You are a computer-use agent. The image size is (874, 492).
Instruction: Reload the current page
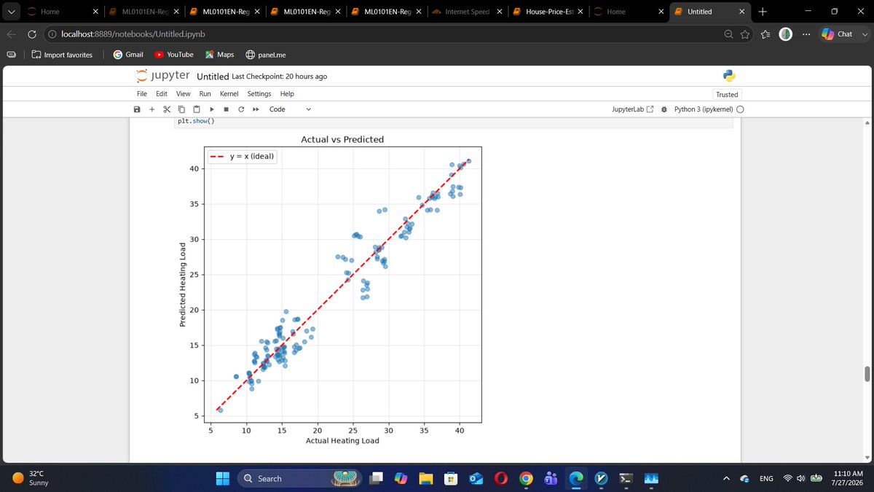coord(32,34)
